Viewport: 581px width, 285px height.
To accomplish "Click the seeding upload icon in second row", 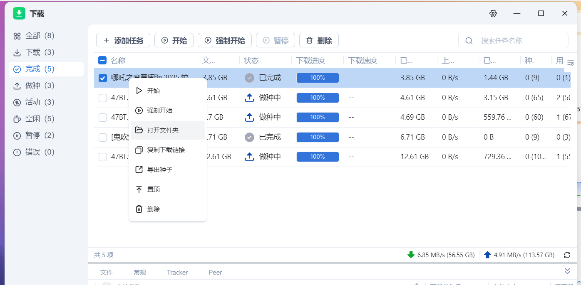I will tap(249, 98).
